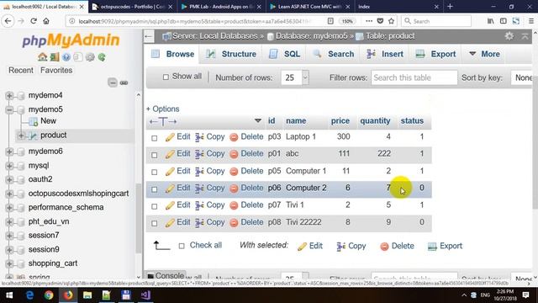Screen dimensions: 538x303
Task: Open Firefox hamburger menu
Action: (x=530, y=21)
